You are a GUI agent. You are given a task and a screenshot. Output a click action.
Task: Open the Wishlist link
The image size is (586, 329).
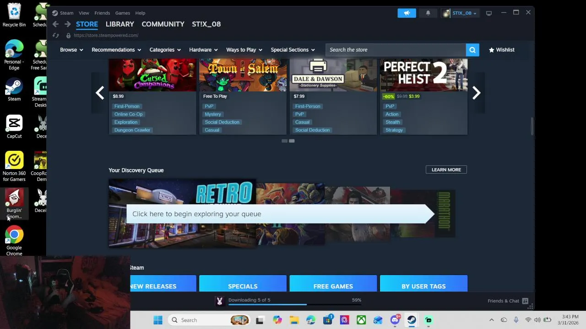(x=502, y=50)
